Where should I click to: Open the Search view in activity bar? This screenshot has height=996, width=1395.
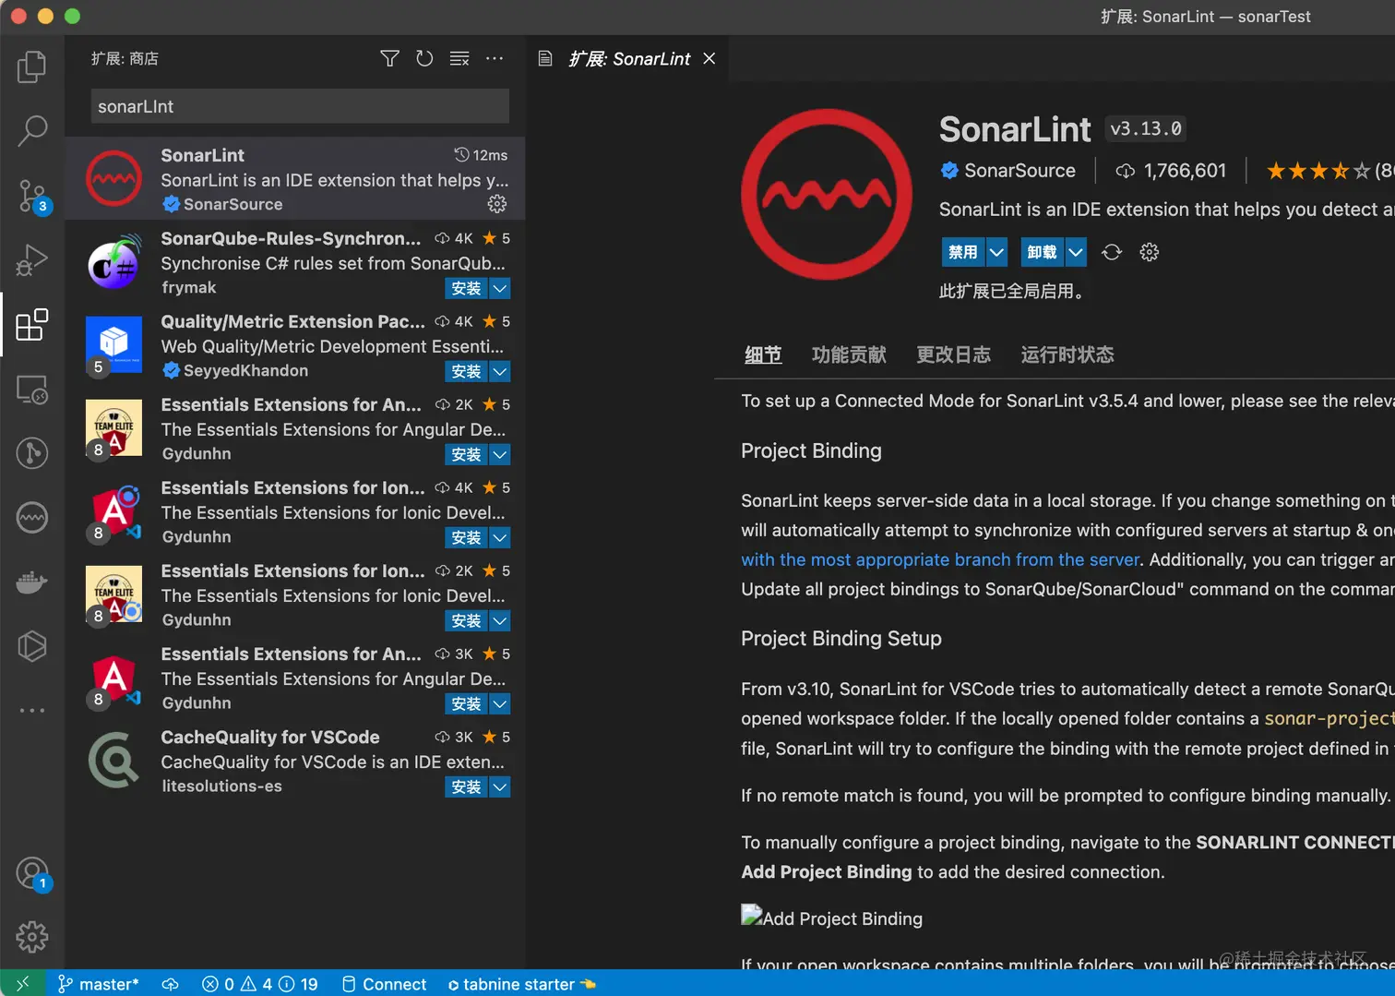tap(32, 131)
